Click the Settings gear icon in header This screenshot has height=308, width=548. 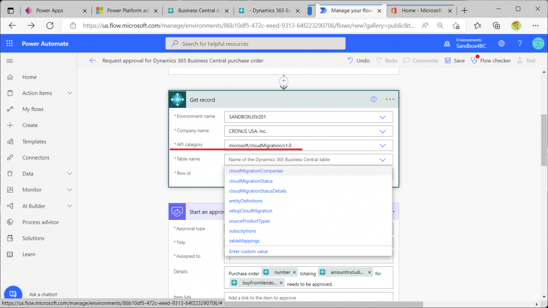pyautogui.click(x=501, y=44)
